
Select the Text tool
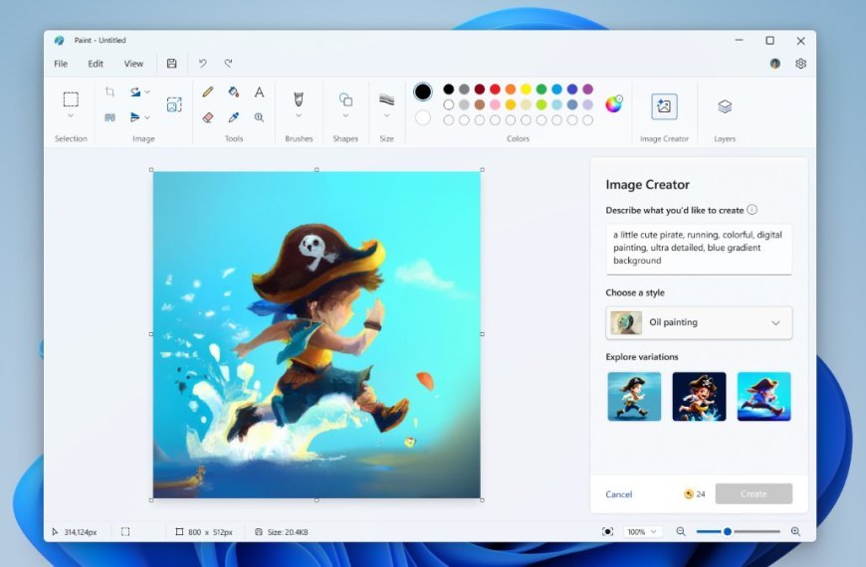[x=259, y=92]
